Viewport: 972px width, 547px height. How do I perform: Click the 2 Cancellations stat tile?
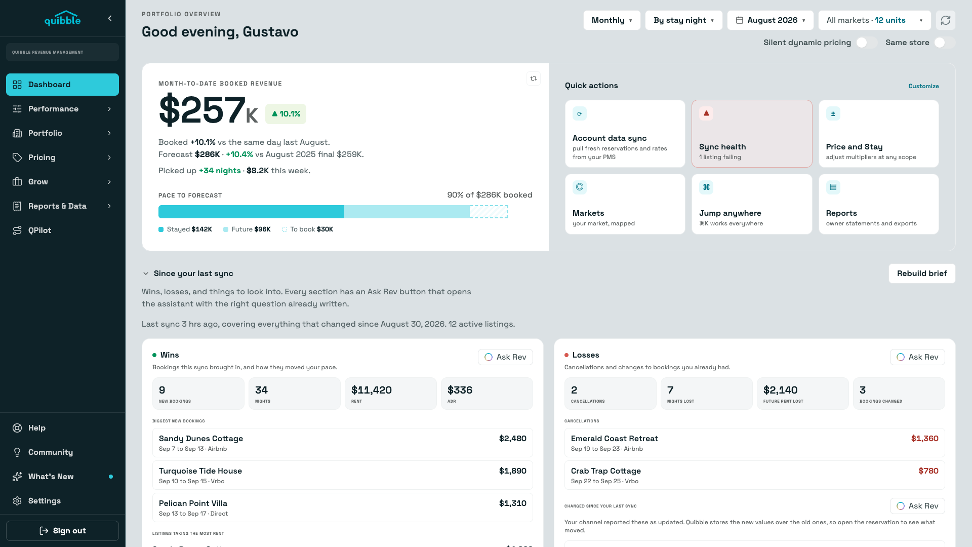coord(611,394)
